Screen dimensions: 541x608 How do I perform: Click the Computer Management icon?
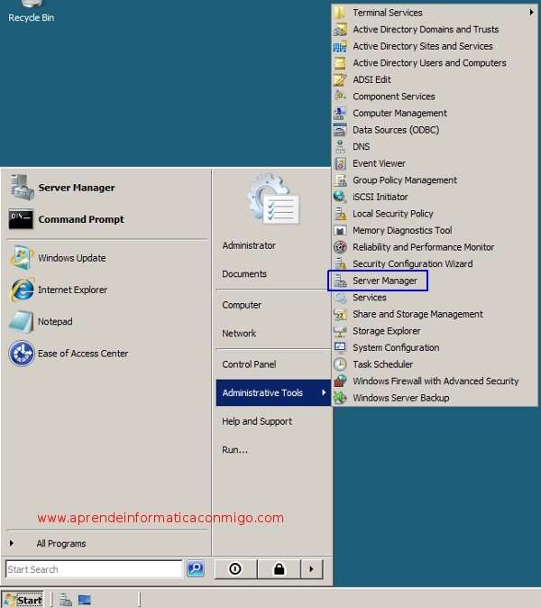point(340,113)
